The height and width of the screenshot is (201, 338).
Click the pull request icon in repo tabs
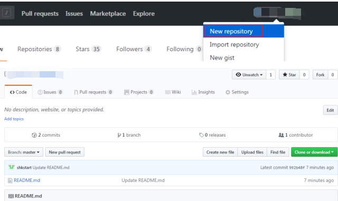(76, 92)
